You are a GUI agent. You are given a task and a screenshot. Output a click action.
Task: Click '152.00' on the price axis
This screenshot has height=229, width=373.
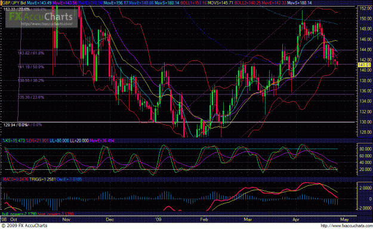coord(365,8)
